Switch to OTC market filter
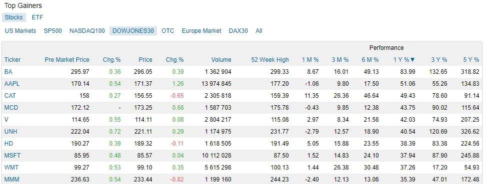 [167, 31]
